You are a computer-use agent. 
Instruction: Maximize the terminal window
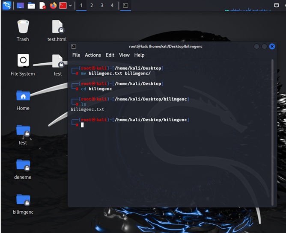[x=264, y=47]
